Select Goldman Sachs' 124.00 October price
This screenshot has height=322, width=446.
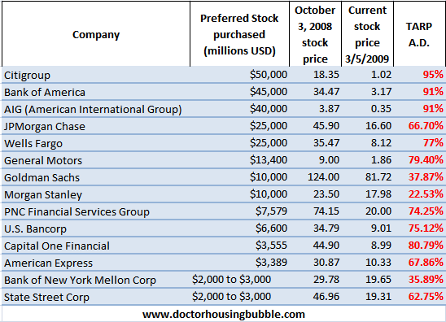pyautogui.click(x=323, y=177)
